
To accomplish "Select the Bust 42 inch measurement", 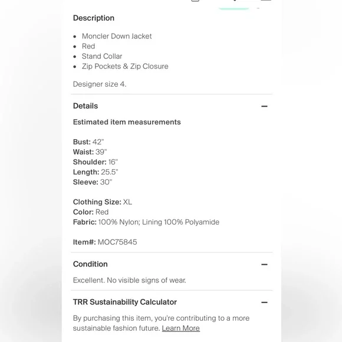I will [88, 142].
